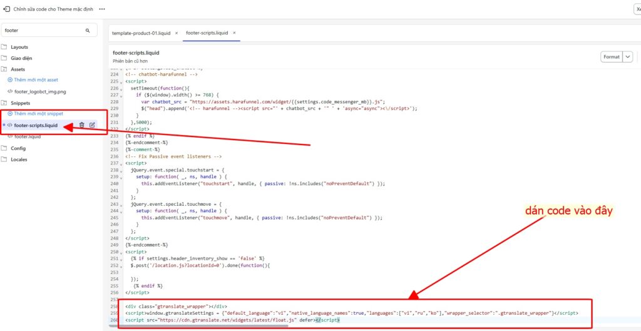Expand the Layouts folder
The width and height of the screenshot is (641, 331).
pos(19,47)
